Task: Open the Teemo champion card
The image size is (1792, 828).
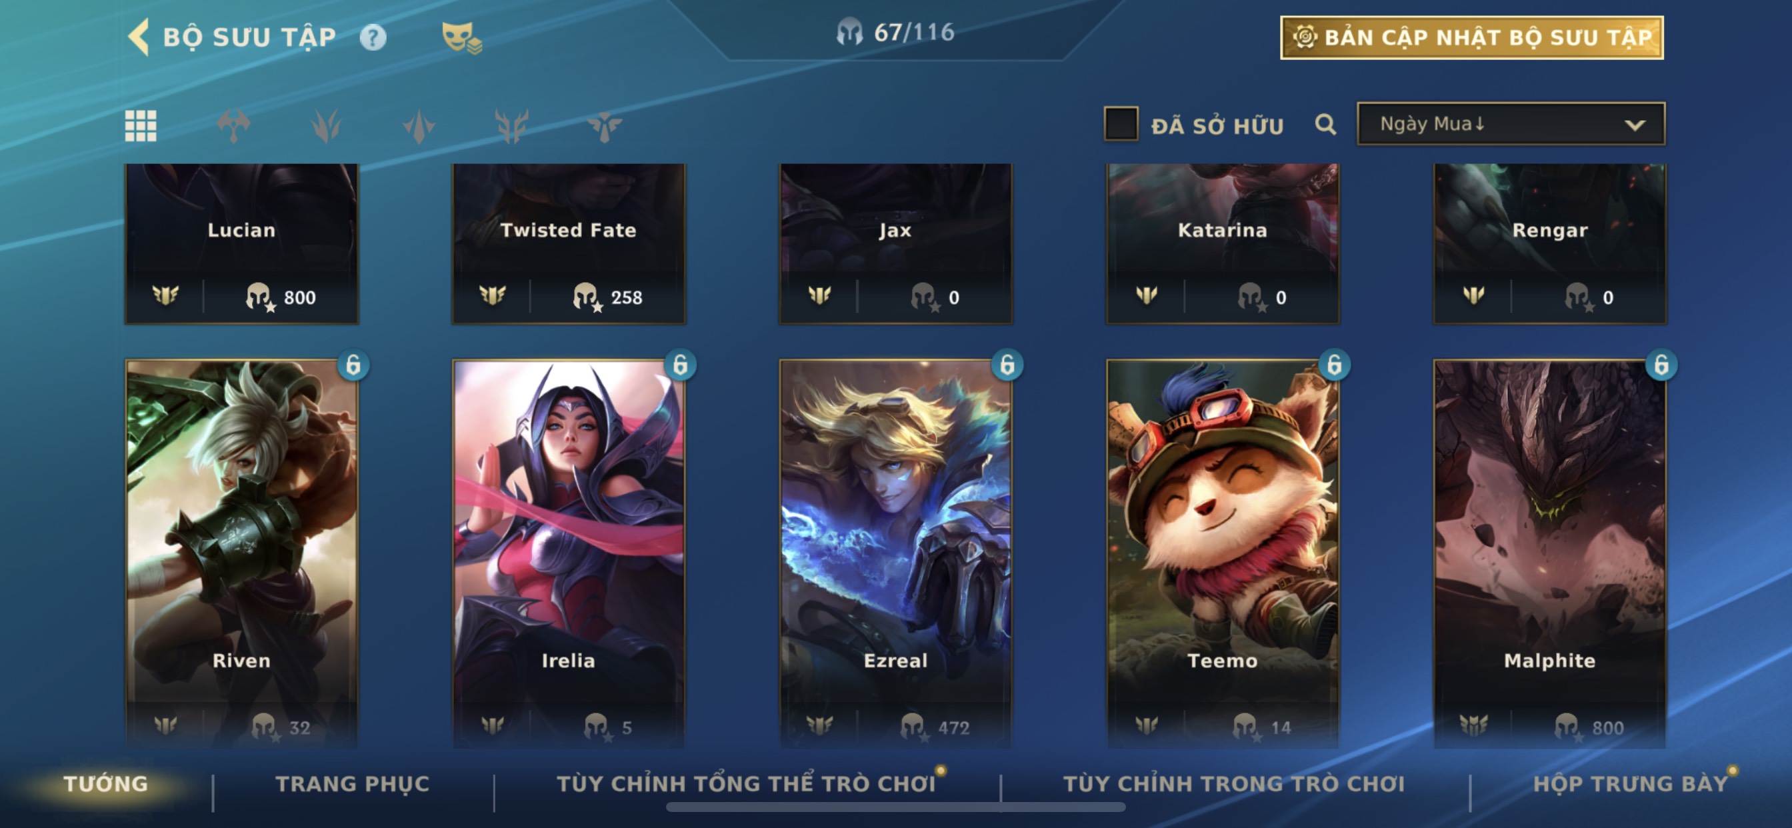Action: 1222,553
